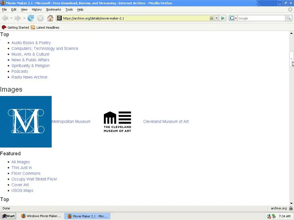Click the vertical scrollbar thumb
The height and width of the screenshot is (220, 294).
coord(291,59)
